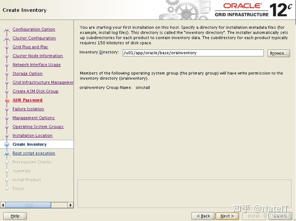Image resolution: width=296 pixels, height=221 pixels.
Task: Click the Inventory Directory label
Action: pos(99,52)
